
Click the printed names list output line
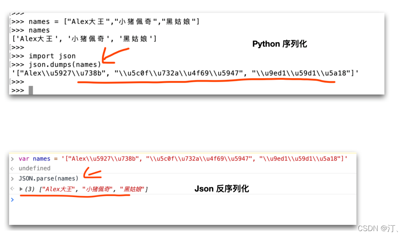click(84, 39)
